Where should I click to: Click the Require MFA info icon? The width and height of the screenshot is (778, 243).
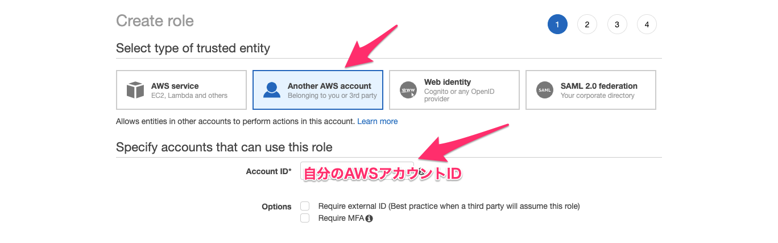[x=369, y=219]
